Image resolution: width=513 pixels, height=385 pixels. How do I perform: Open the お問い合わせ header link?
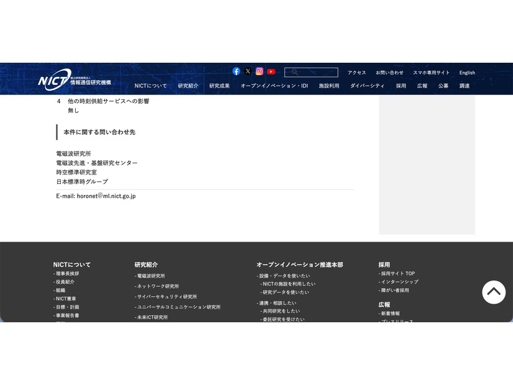pos(389,73)
